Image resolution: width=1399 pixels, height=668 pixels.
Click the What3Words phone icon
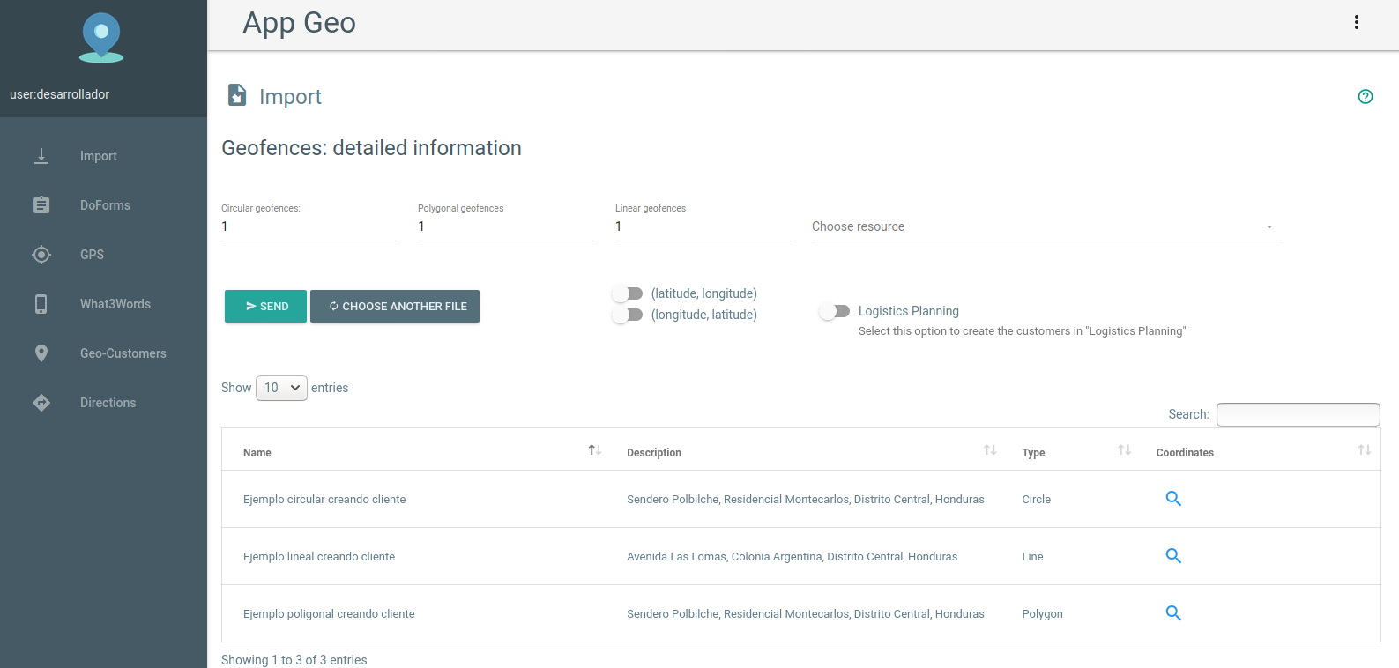click(x=41, y=304)
